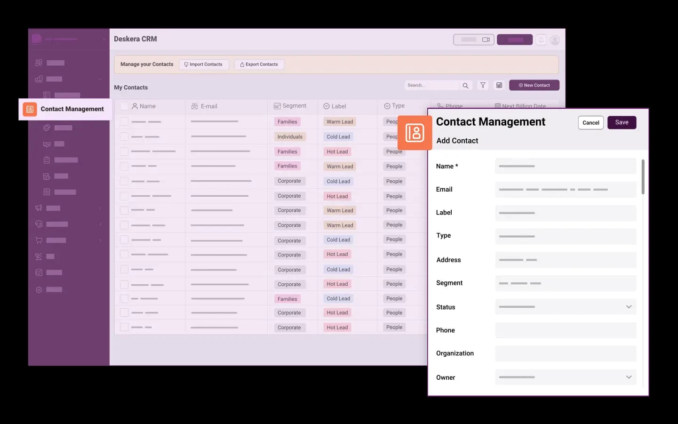Click the orange Contact Management icon in sidebar
This screenshot has height=424, width=678.
(x=30, y=109)
